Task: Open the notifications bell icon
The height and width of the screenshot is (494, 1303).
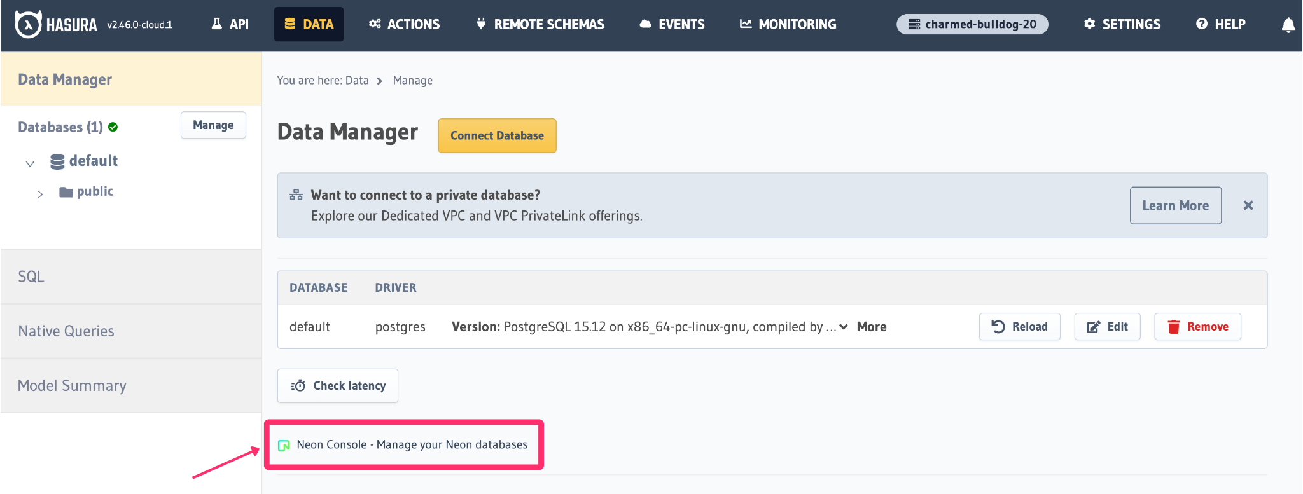Action: tap(1288, 25)
